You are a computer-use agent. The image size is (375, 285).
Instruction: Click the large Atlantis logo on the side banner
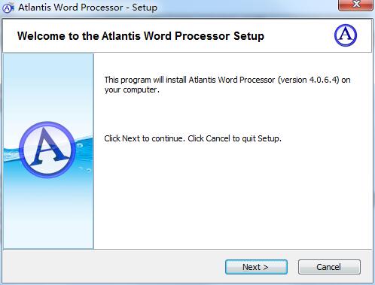point(47,150)
